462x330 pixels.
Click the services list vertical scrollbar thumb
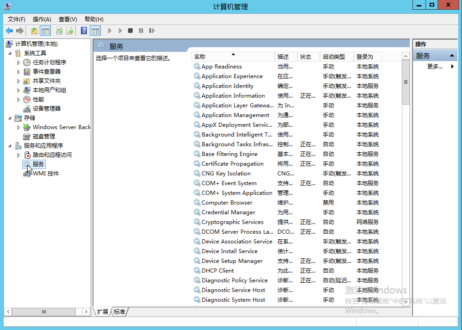coord(406,82)
